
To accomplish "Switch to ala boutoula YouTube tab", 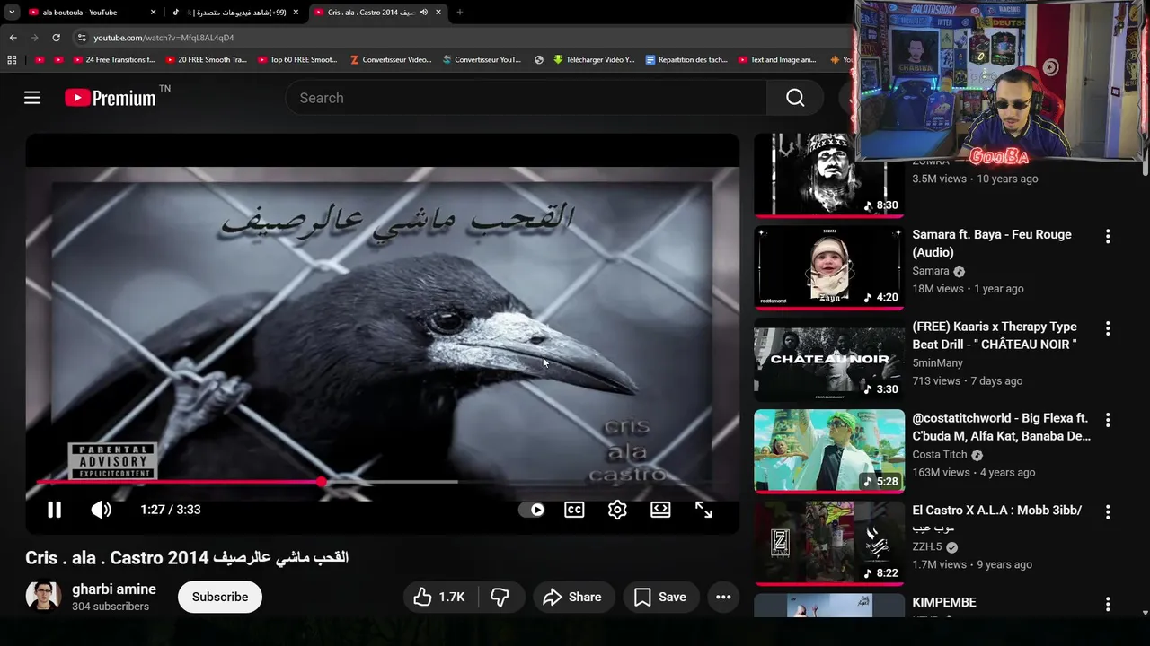I will pyautogui.click(x=90, y=13).
